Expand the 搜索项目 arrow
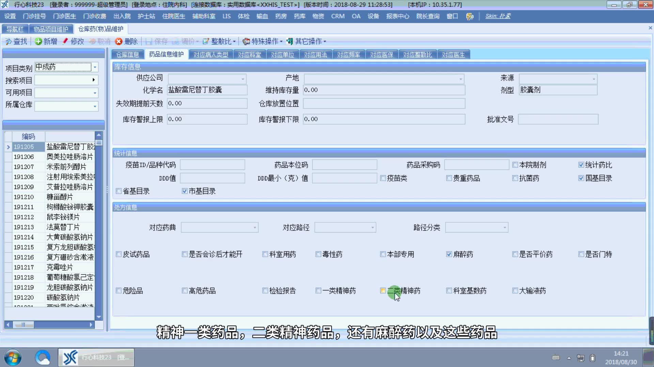 pyautogui.click(x=94, y=80)
